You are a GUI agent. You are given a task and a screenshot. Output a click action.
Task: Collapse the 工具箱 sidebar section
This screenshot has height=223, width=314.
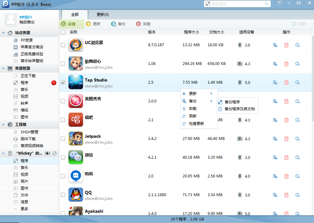[x=3, y=125]
